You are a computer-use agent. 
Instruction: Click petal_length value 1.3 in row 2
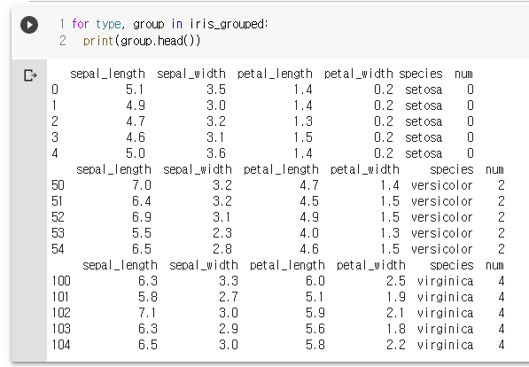(303, 121)
